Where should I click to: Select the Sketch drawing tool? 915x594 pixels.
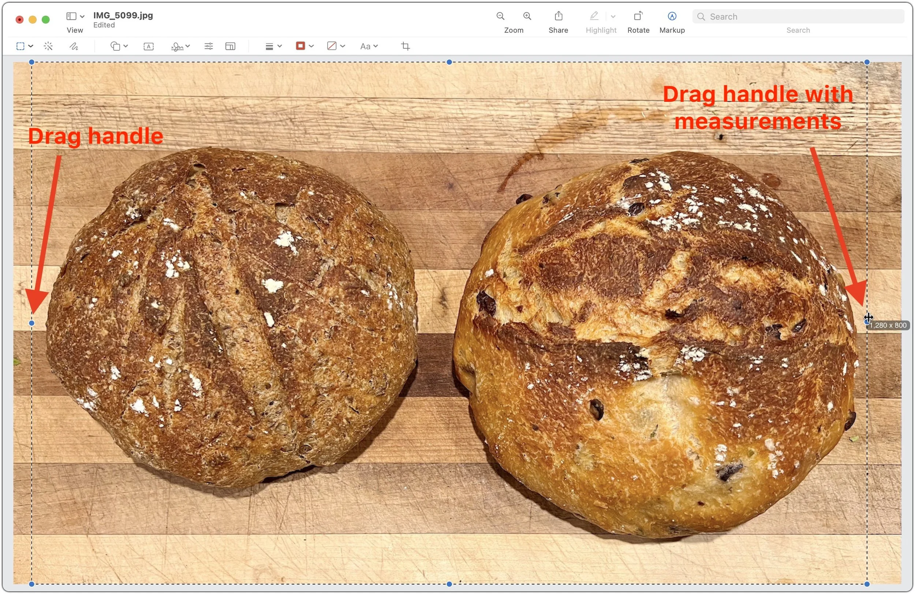coord(74,46)
